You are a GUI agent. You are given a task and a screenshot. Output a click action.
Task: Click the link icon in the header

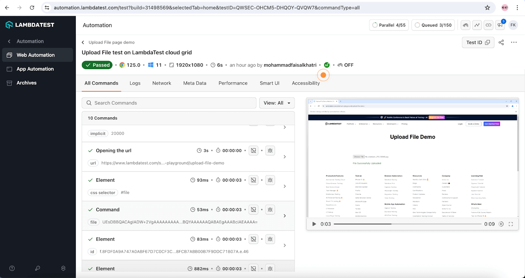[x=489, y=25]
